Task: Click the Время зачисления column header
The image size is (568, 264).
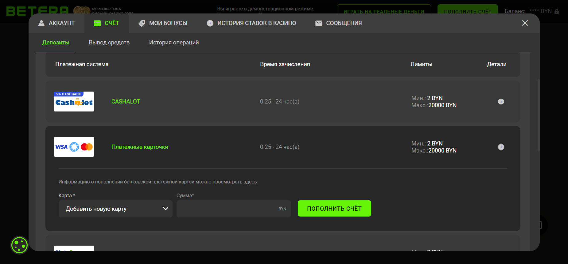Action: pyautogui.click(x=285, y=64)
